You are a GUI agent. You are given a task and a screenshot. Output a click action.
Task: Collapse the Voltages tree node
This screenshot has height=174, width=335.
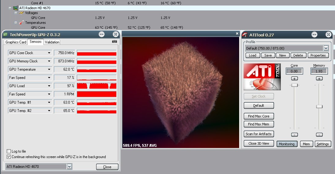coord(16,13)
